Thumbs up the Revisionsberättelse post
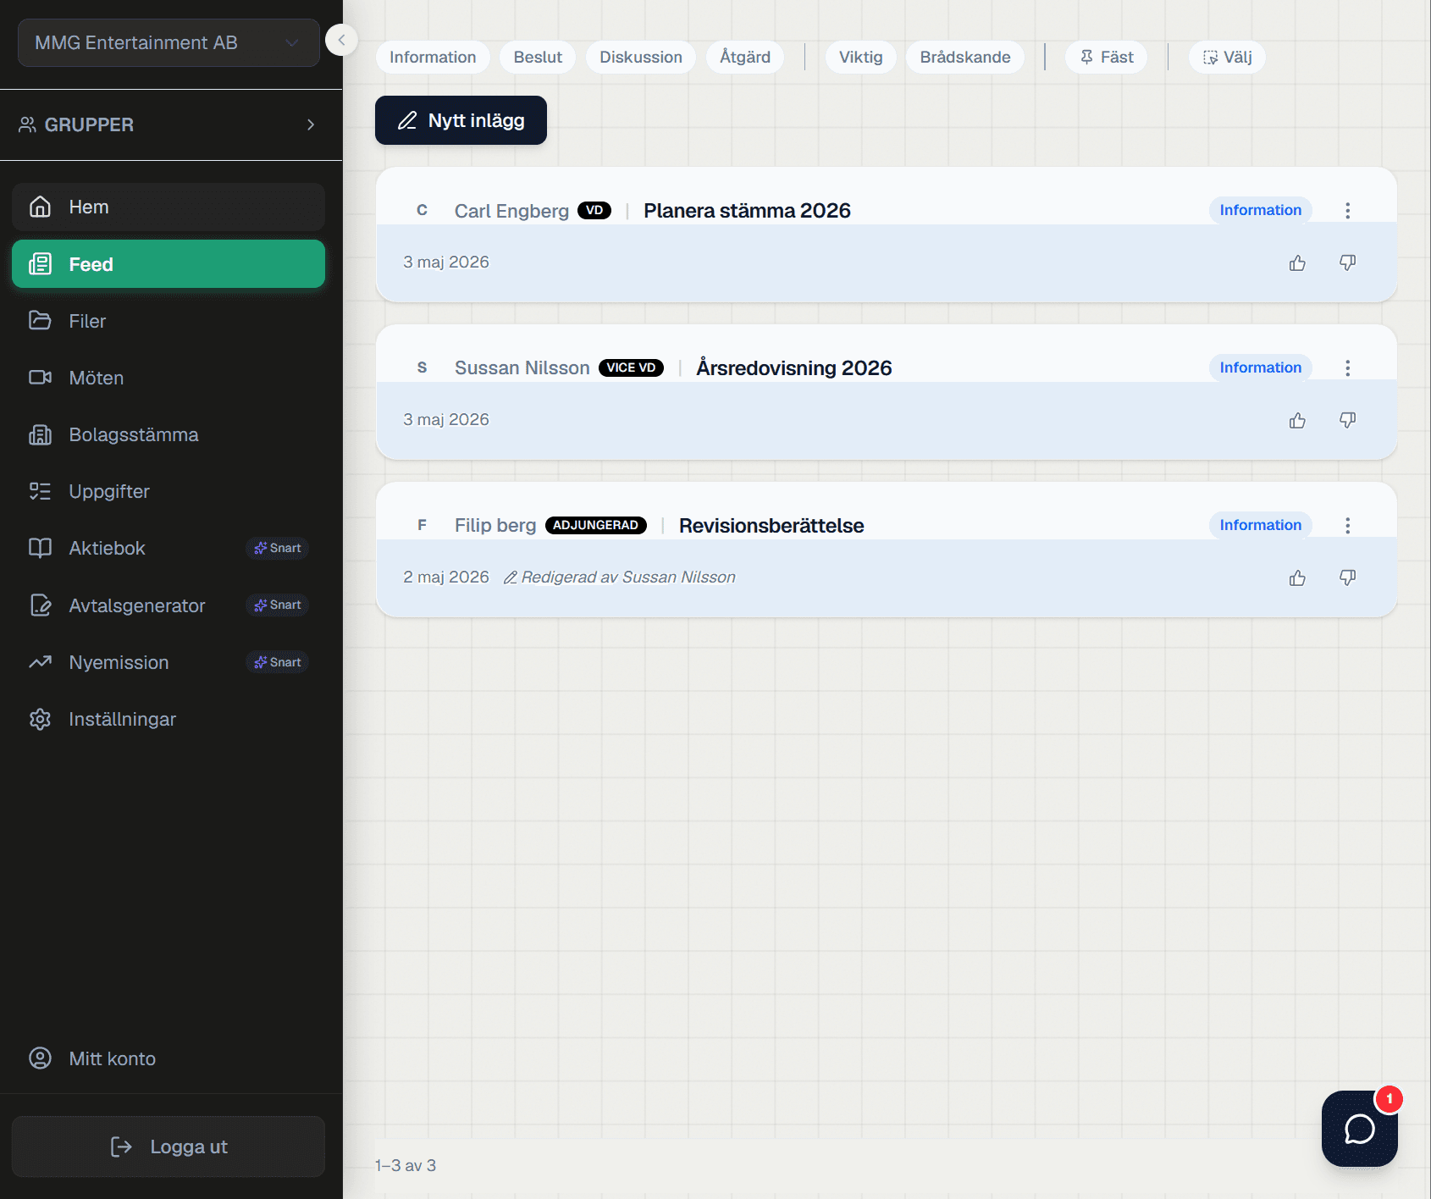The width and height of the screenshot is (1431, 1199). tap(1297, 578)
